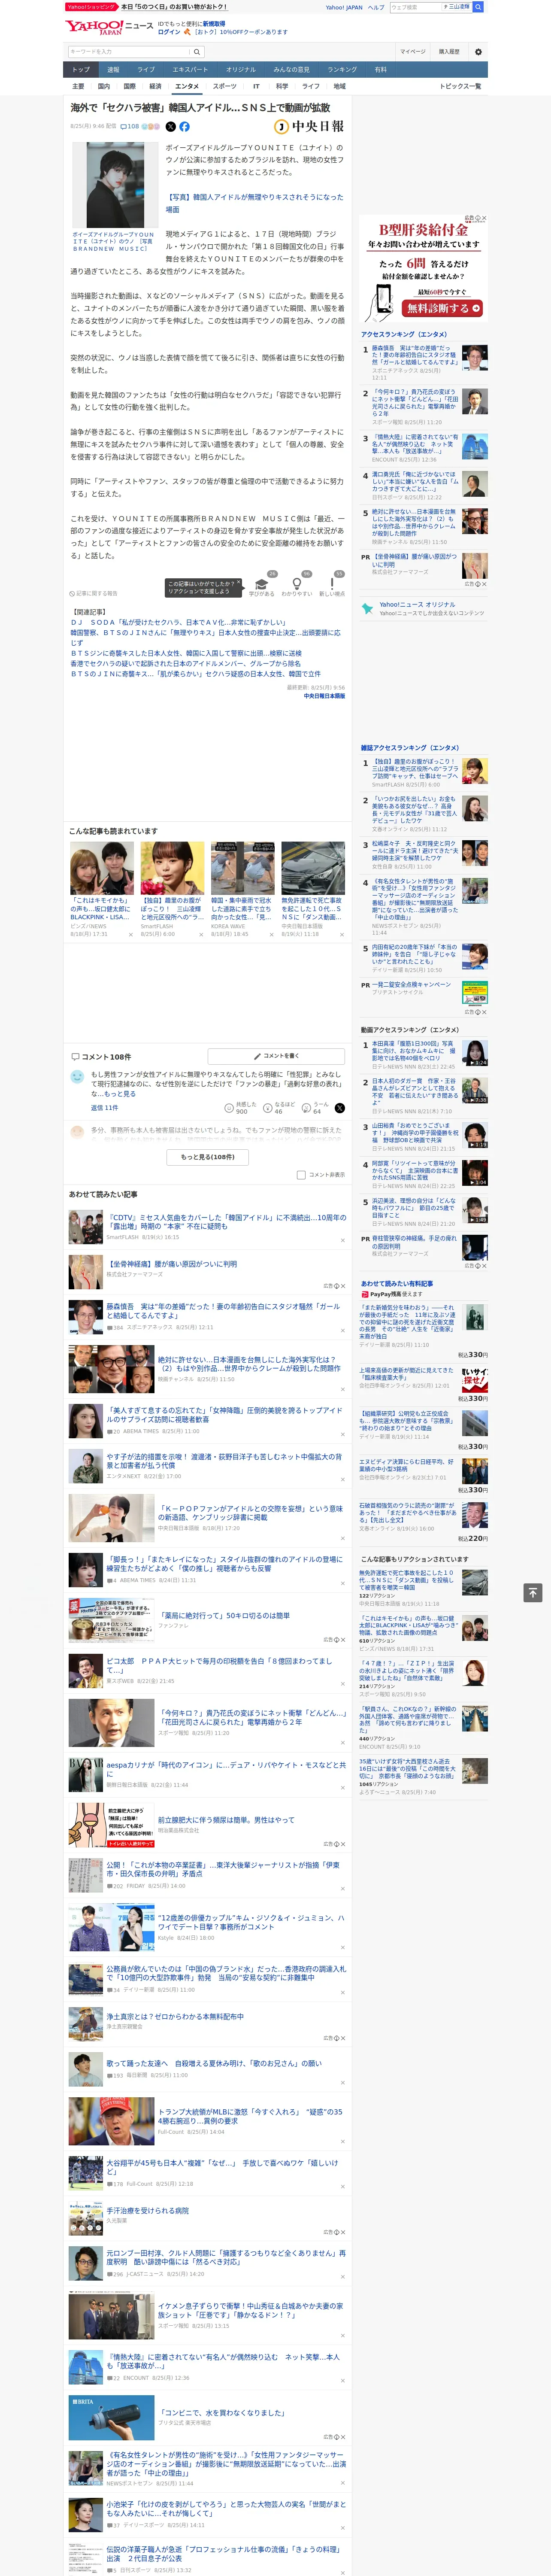
Task: Click the 購入履歴 button
Action: click(x=449, y=51)
